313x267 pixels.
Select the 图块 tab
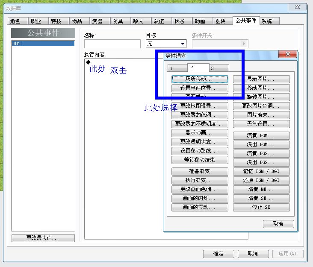pos(223,21)
